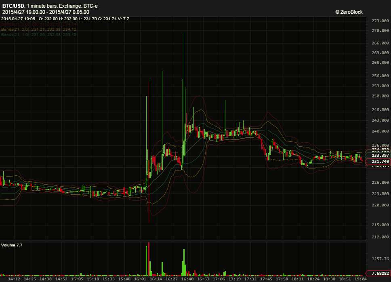
Task: Click the 250.000 price axis label
Action: click(380, 96)
